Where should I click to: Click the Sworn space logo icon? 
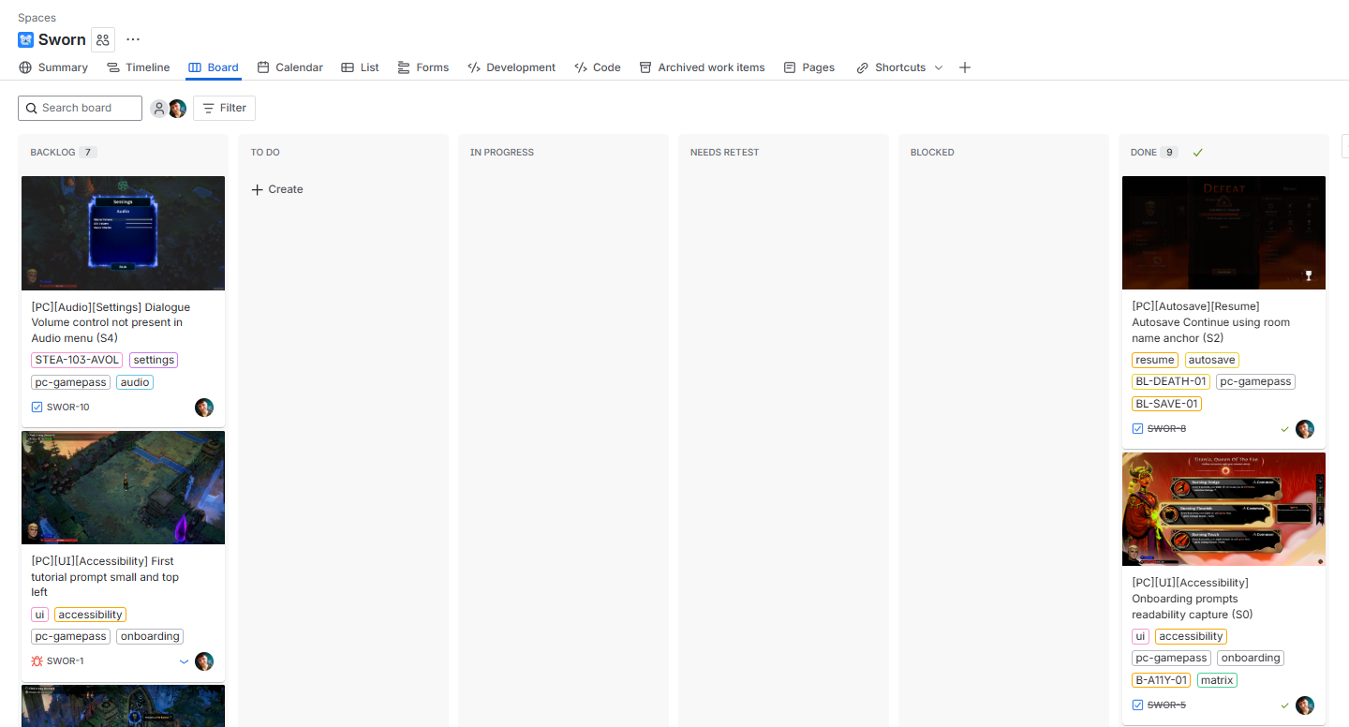pyautogui.click(x=25, y=39)
